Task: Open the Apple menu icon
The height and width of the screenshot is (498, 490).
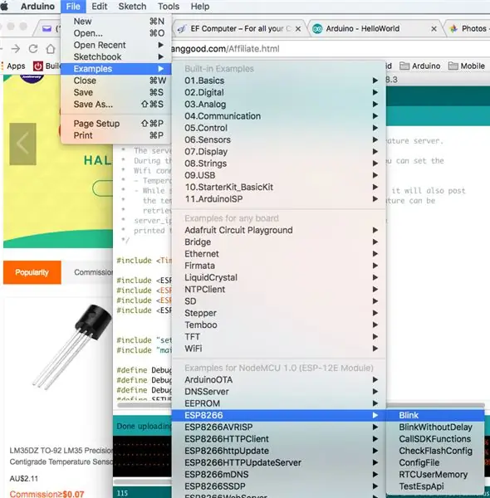Action: [x=4, y=7]
